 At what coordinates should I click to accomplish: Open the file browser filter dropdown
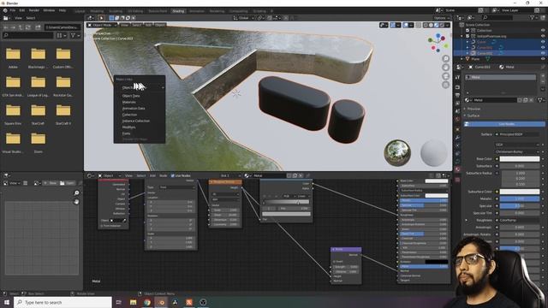[75, 35]
